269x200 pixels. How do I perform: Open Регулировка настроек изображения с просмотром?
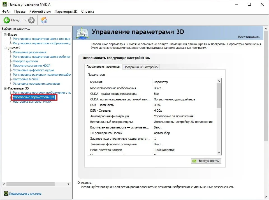tap(42, 93)
